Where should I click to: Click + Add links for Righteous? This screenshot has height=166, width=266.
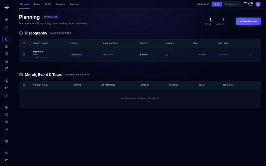coord(223,54)
